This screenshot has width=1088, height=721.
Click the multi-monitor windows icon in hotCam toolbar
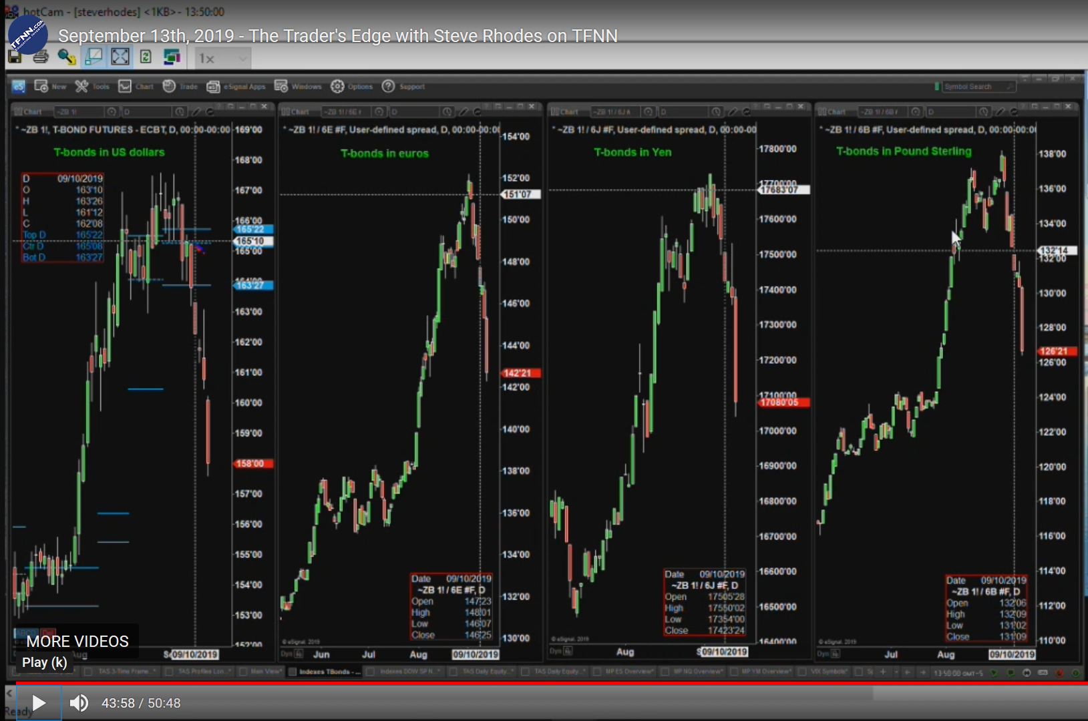coord(172,57)
